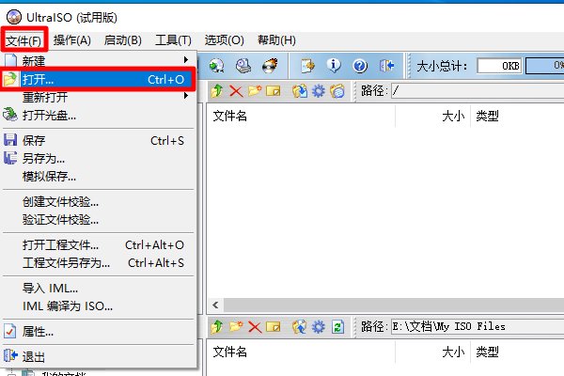Click the mount to virtual drive icon
The height and width of the screenshot is (376, 564).
(x=217, y=66)
